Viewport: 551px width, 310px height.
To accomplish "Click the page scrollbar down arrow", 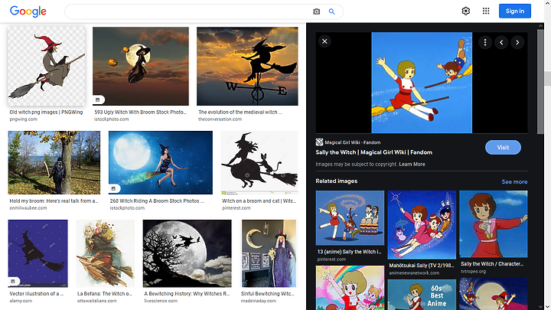I will 547,306.
